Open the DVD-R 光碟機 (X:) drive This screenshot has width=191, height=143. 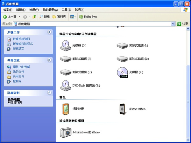click(x=123, y=73)
